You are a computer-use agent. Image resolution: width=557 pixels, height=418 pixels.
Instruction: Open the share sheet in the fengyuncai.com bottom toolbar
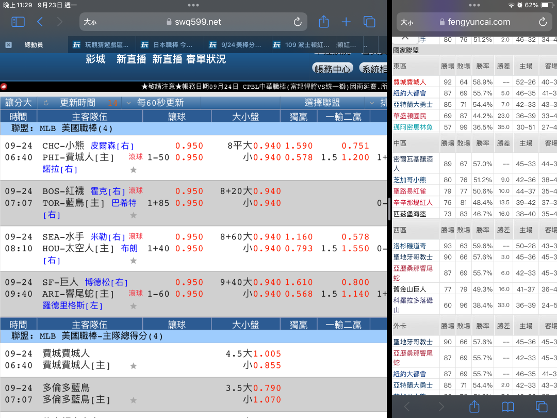474,406
